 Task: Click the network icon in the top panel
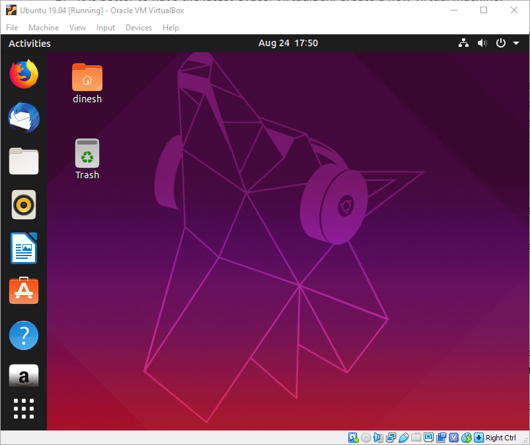tap(463, 42)
